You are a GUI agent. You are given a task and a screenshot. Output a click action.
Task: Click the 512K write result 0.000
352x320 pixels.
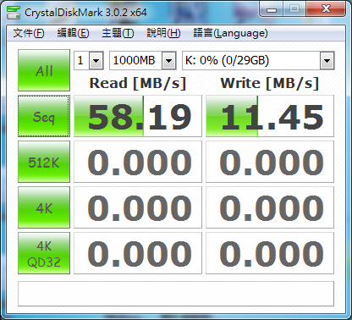pyautogui.click(x=270, y=162)
